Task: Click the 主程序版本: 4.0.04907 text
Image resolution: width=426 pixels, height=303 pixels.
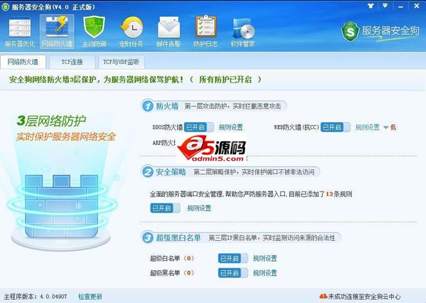Action: 35,296
